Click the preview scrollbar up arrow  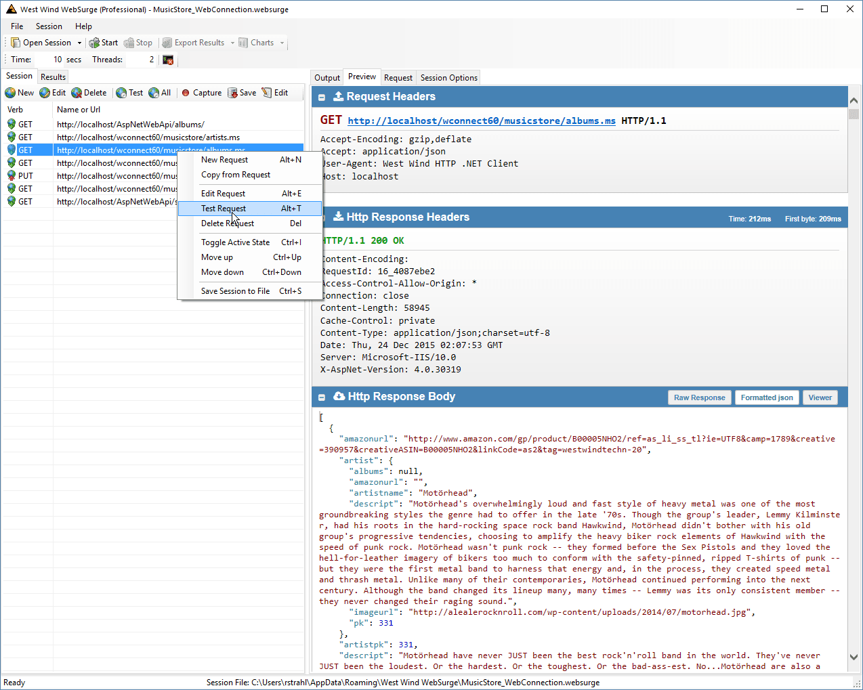(x=854, y=100)
